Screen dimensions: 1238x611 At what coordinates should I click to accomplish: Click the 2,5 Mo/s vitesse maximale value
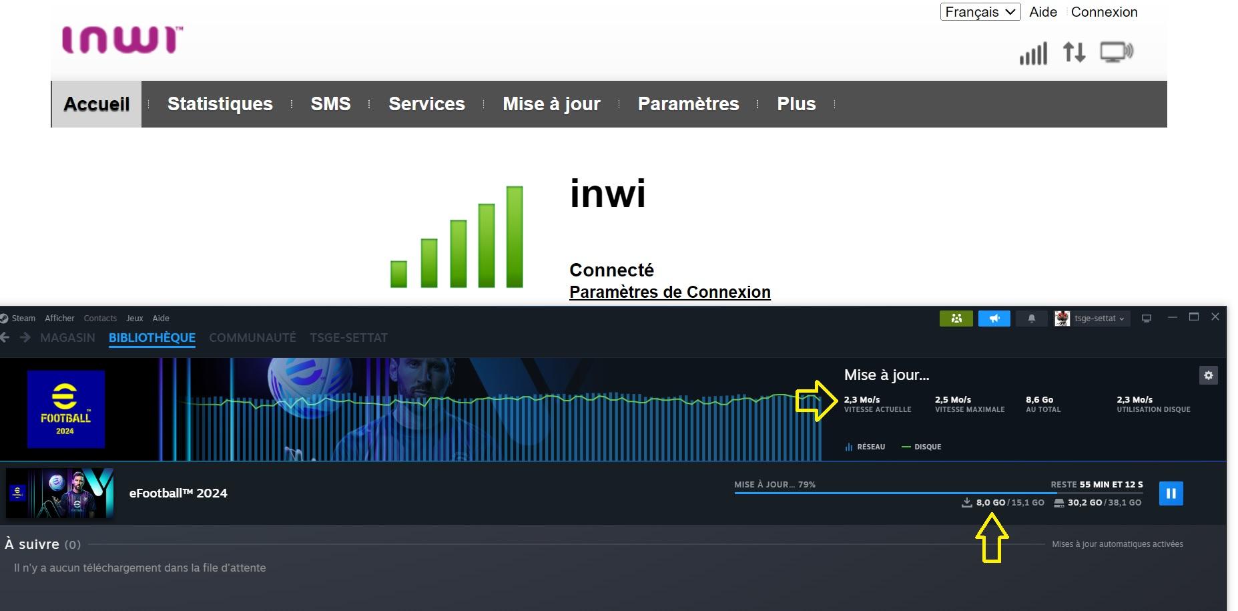point(953,399)
